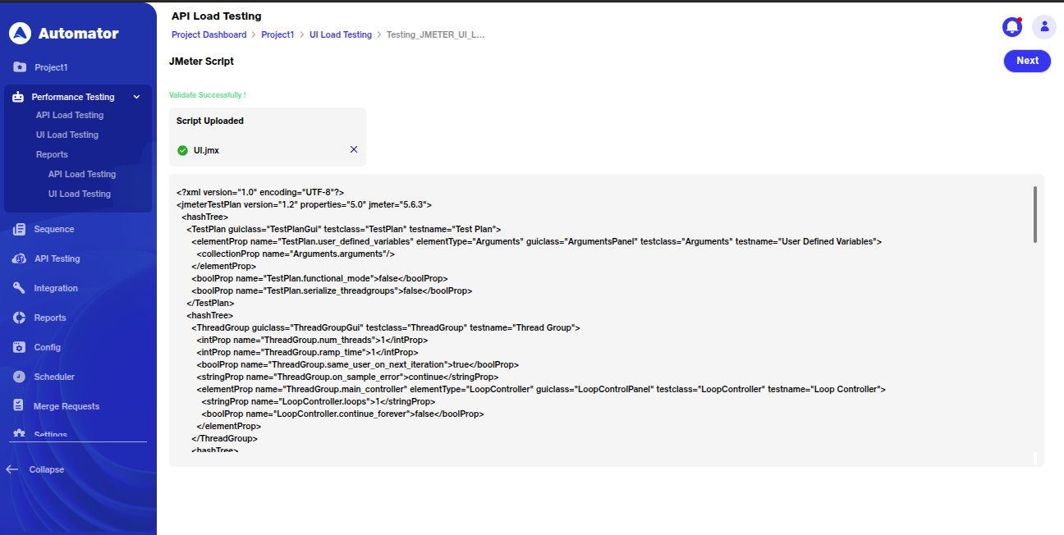Click the TestPlan.functional_mode boolProp line
1064x535 pixels.
point(319,279)
